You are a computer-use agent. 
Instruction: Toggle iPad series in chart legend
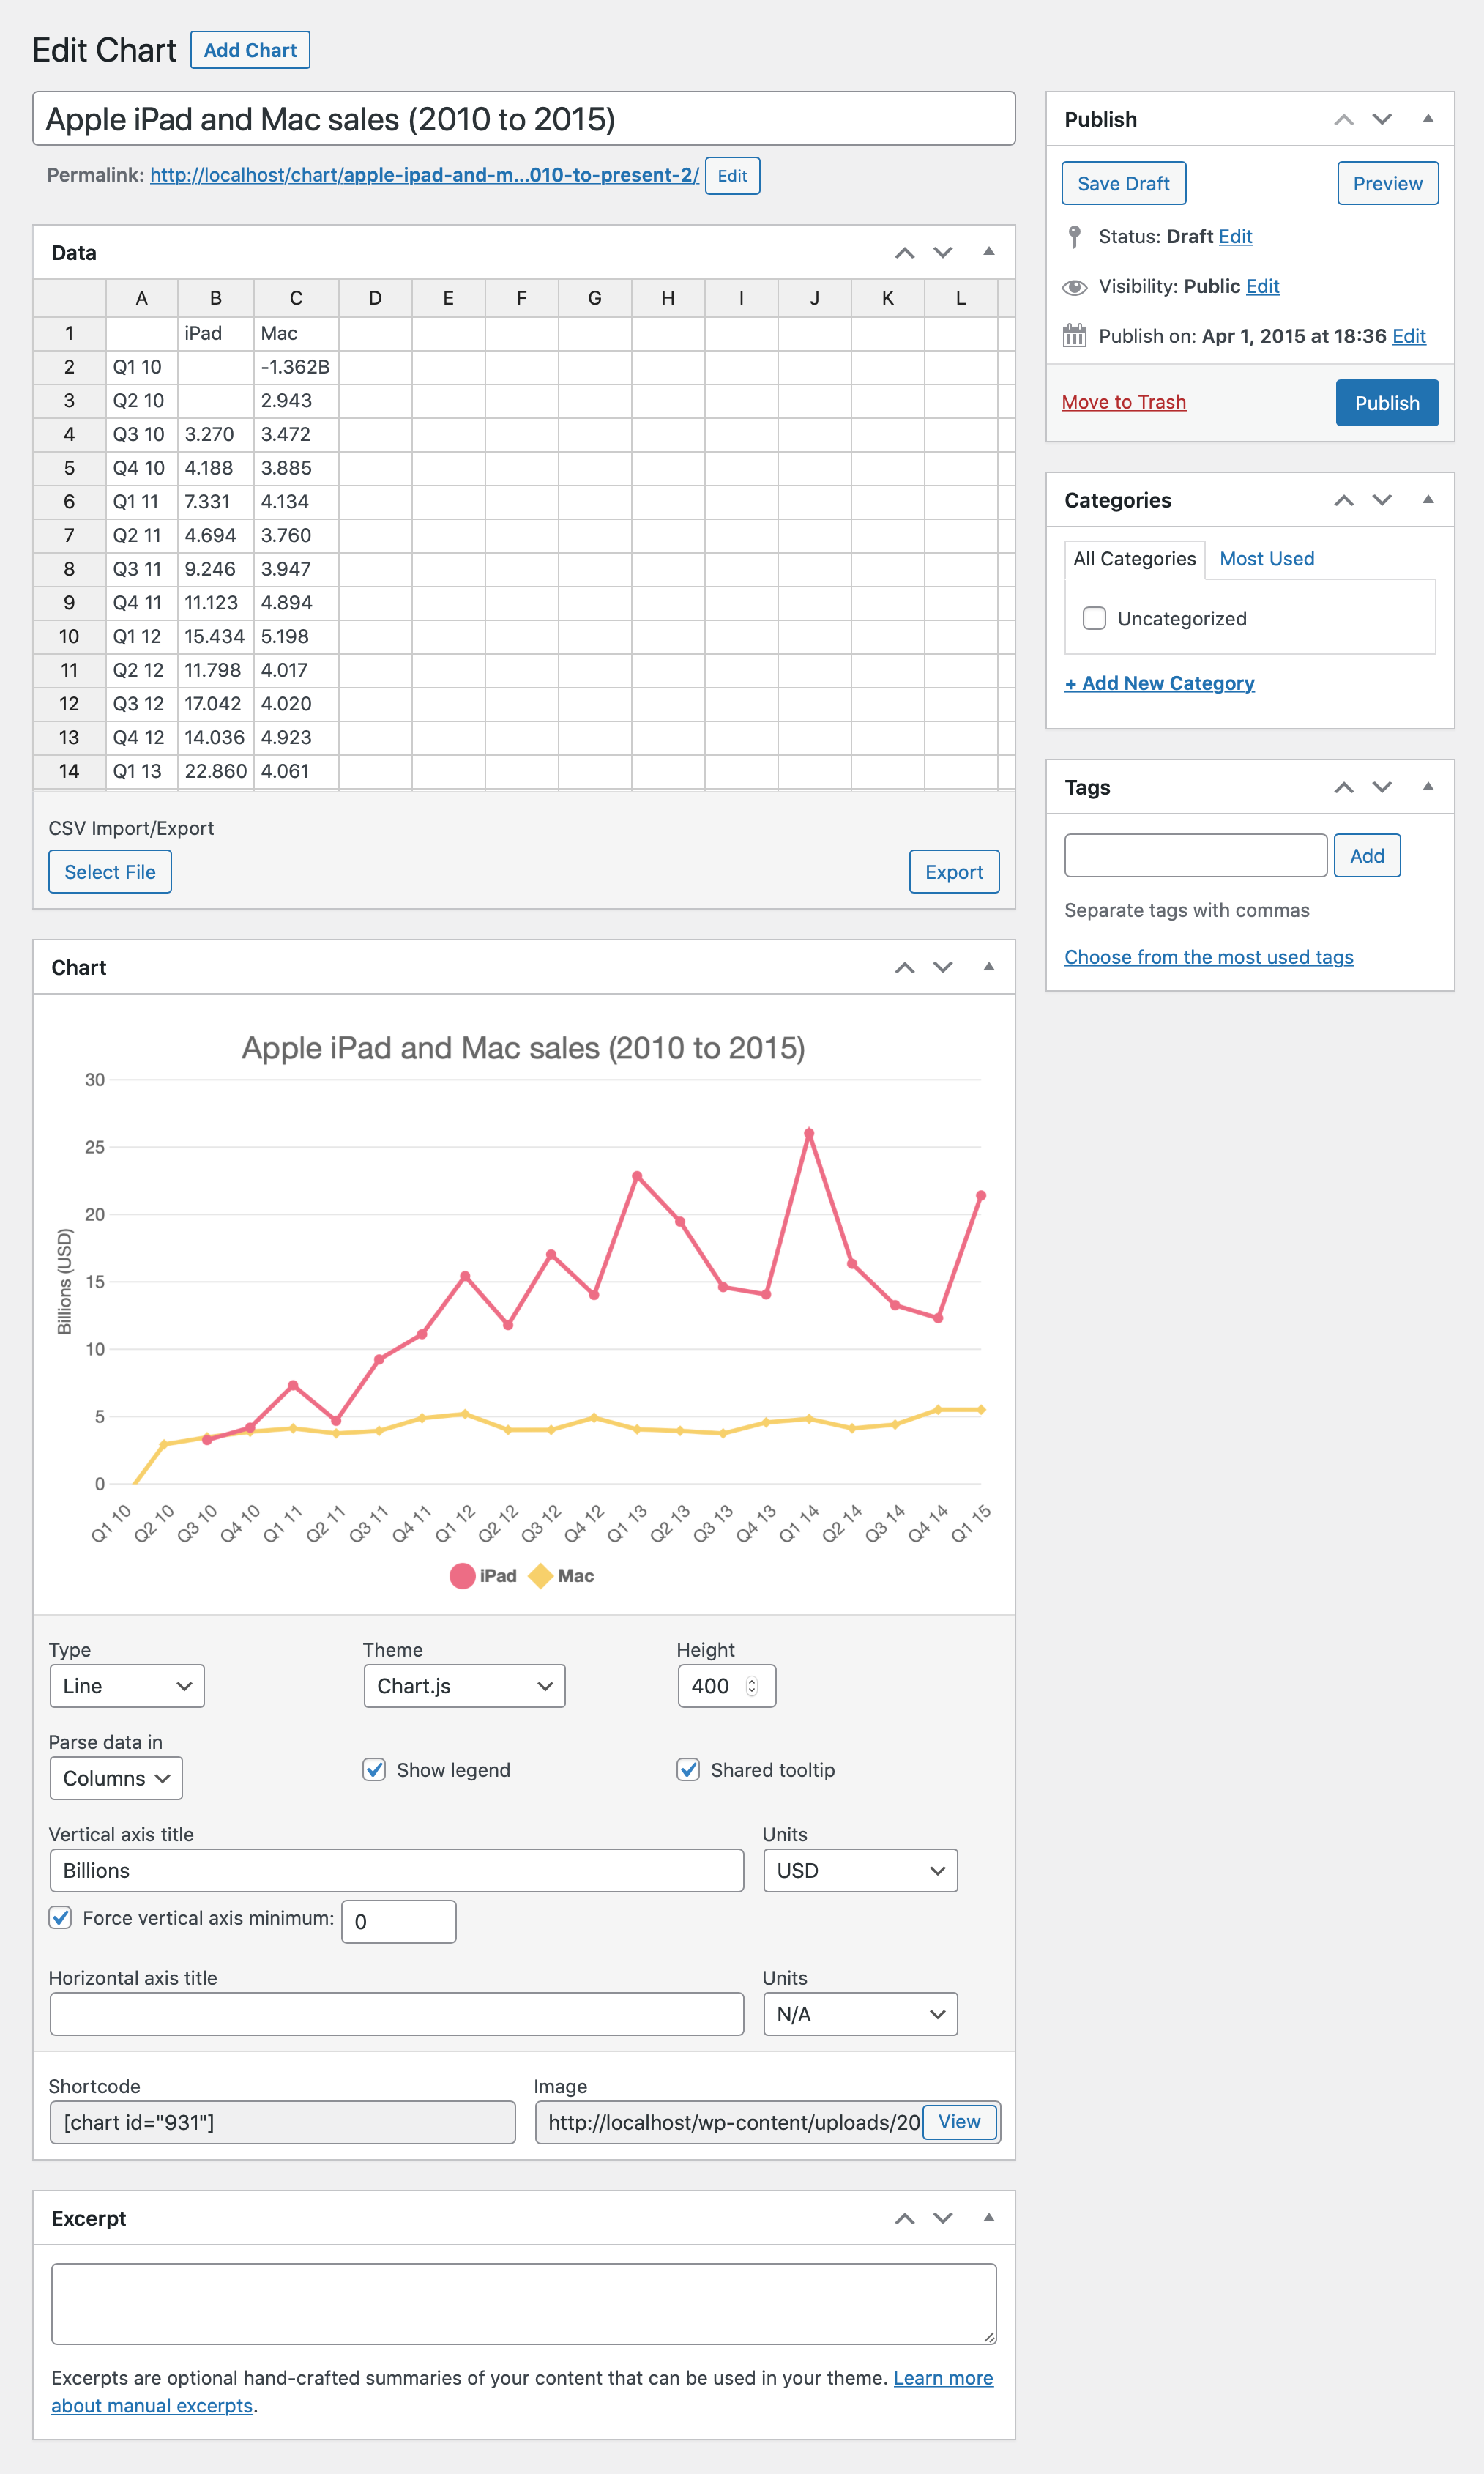click(484, 1575)
